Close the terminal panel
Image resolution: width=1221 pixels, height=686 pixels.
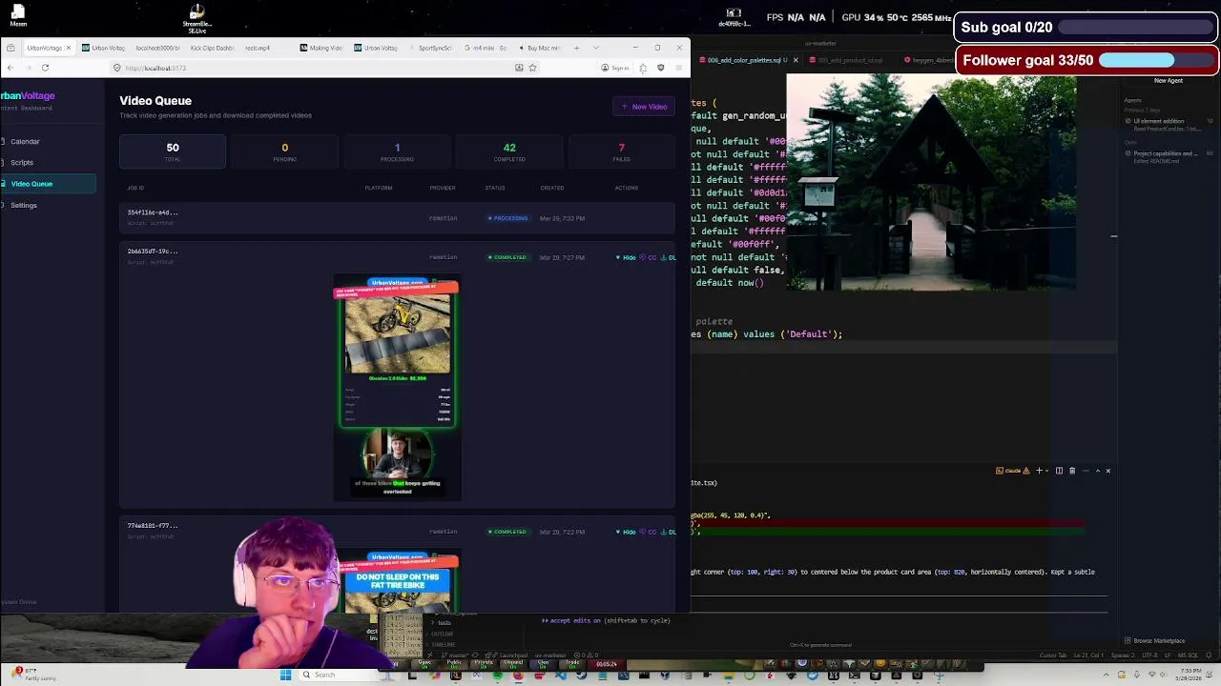1107,471
